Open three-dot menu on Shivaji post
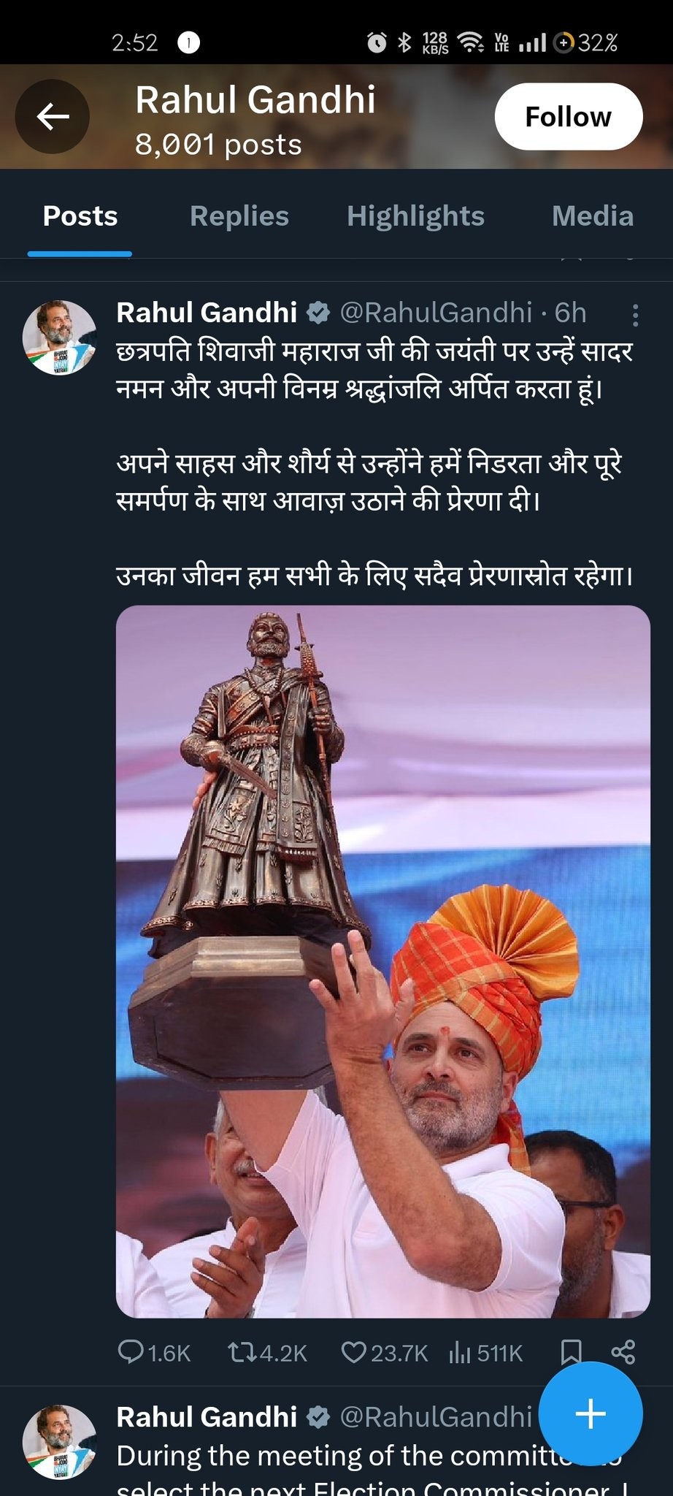This screenshot has width=673, height=1496. pyautogui.click(x=635, y=315)
